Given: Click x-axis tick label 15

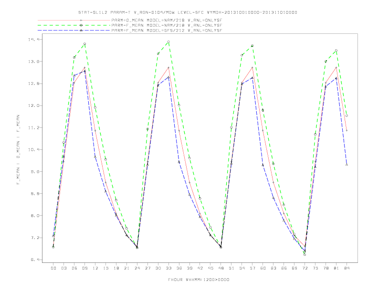Looking at the screenshot, I should click(105, 268).
